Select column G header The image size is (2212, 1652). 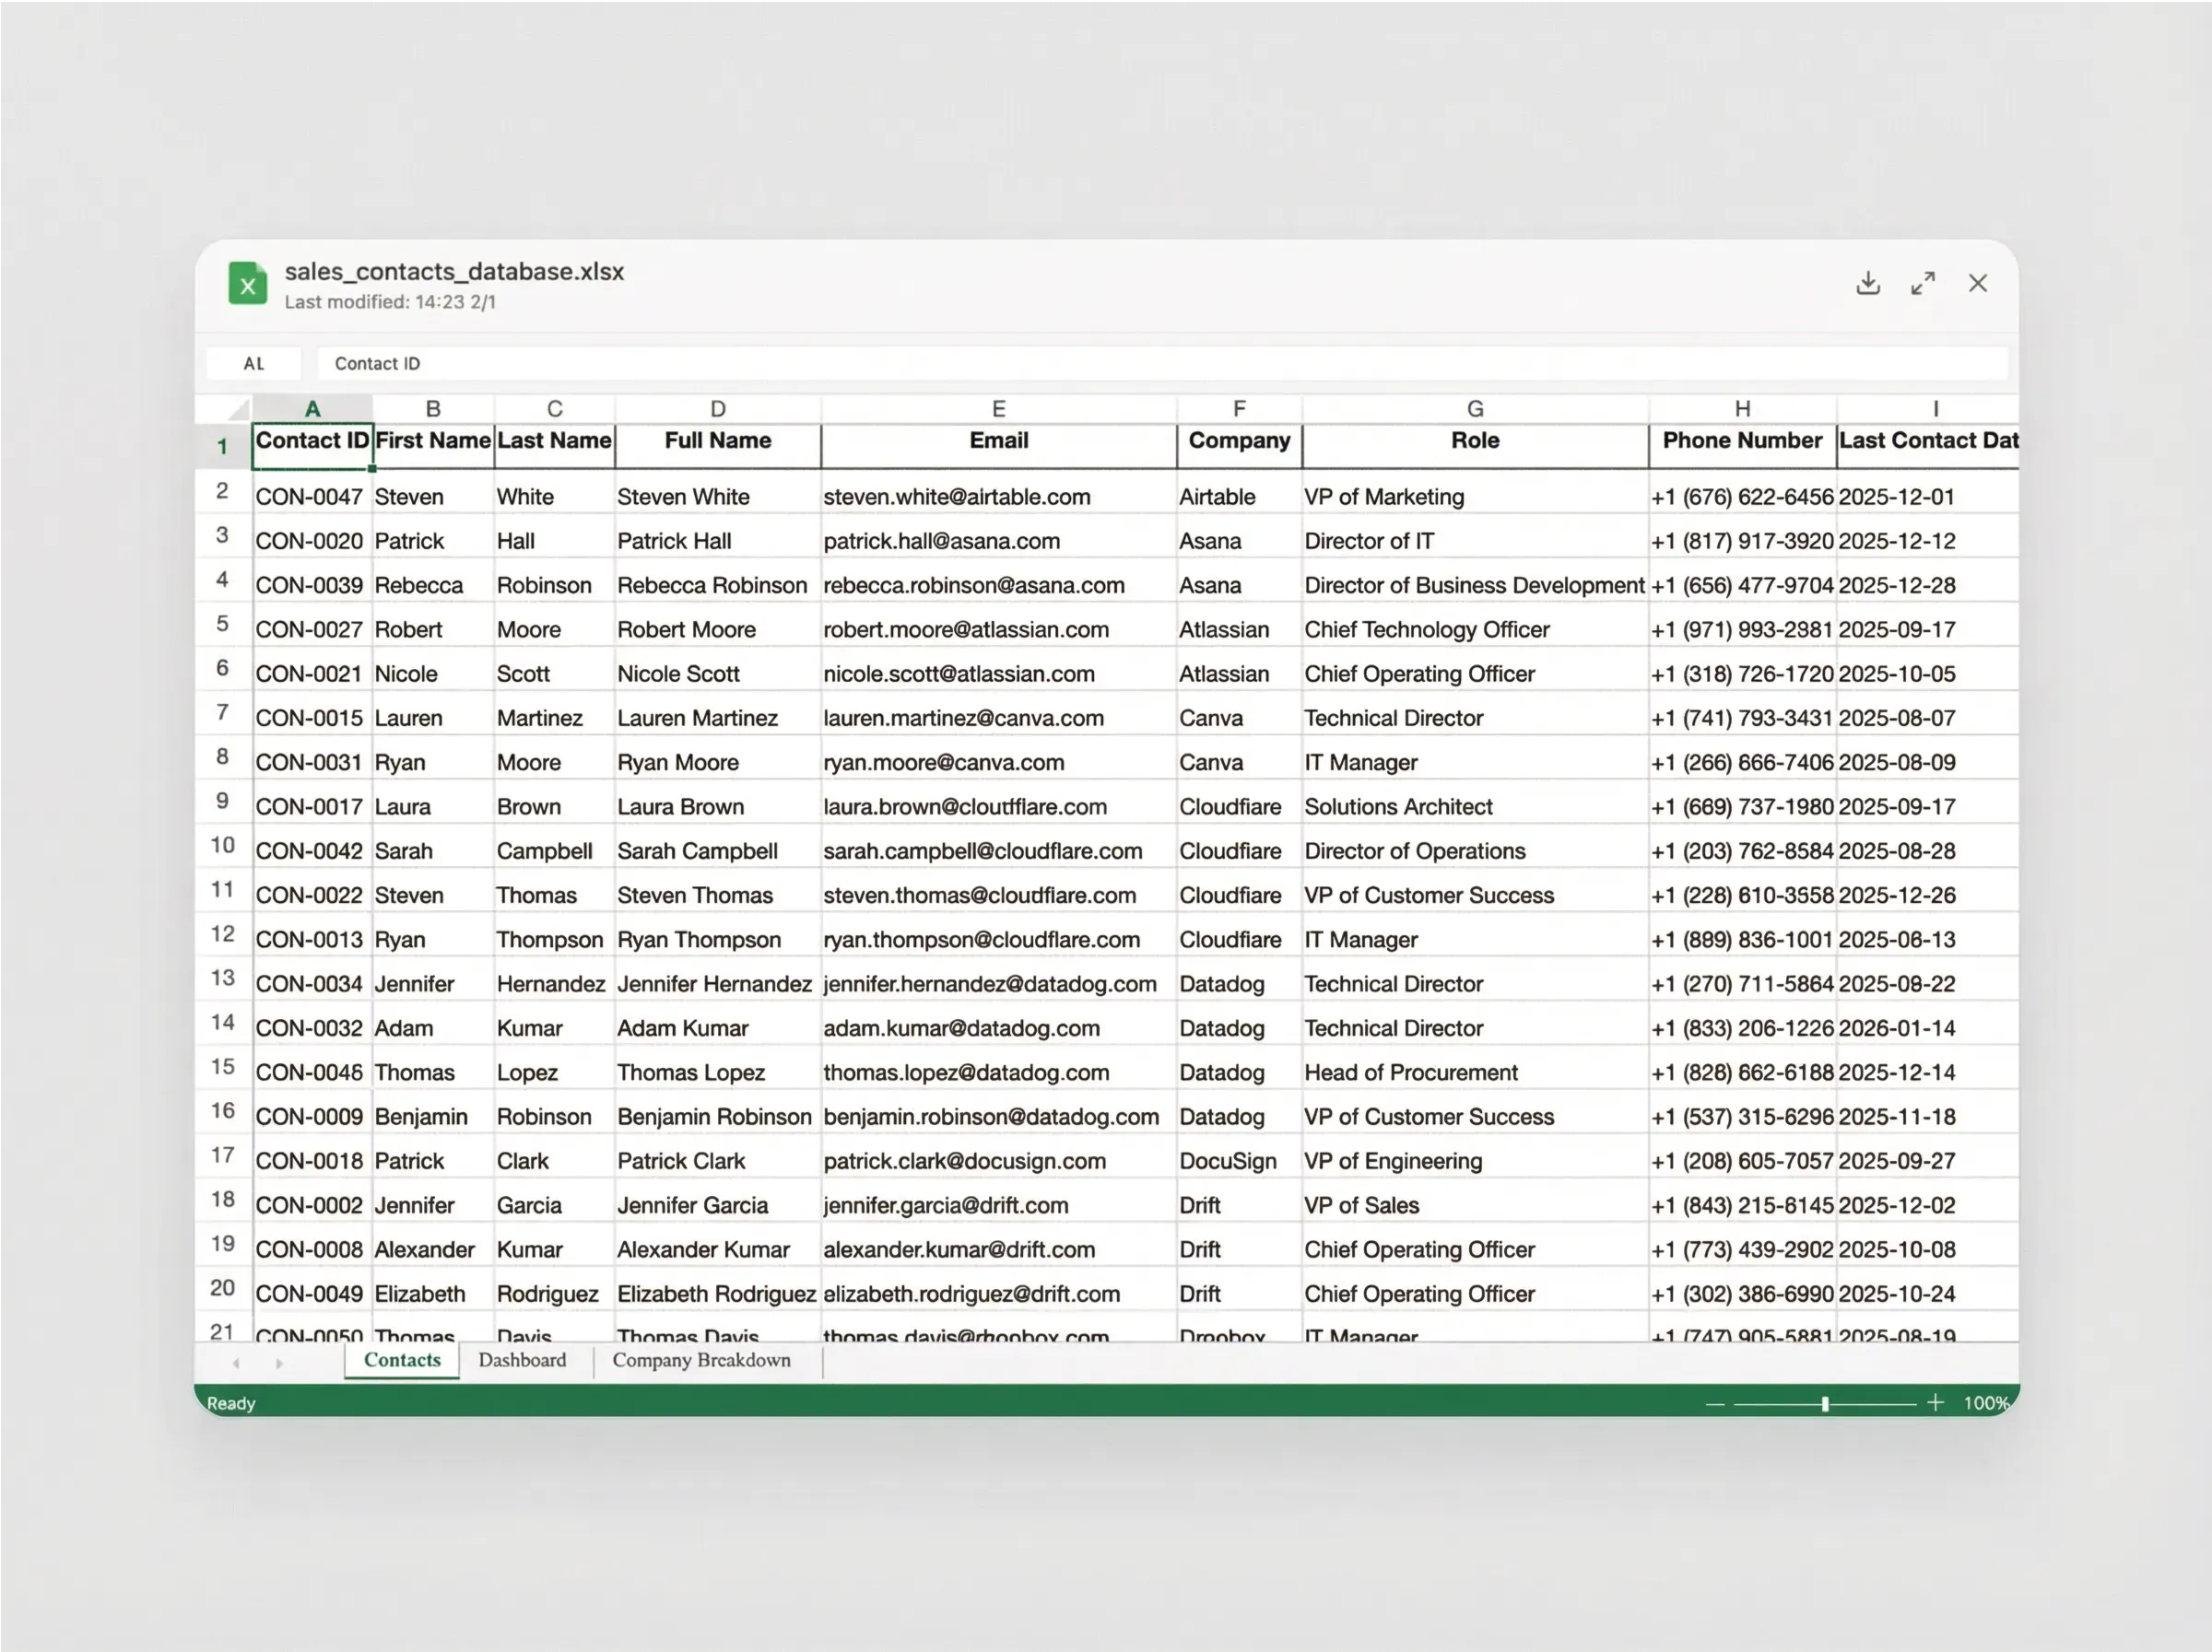click(x=1475, y=409)
